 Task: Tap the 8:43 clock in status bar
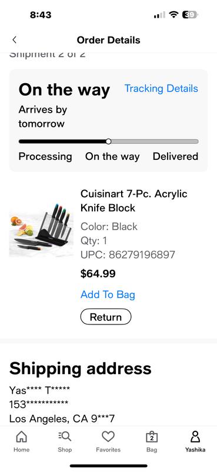[41, 15]
